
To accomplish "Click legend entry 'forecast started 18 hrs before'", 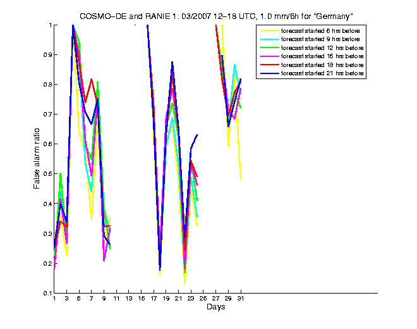I will click(x=322, y=65).
